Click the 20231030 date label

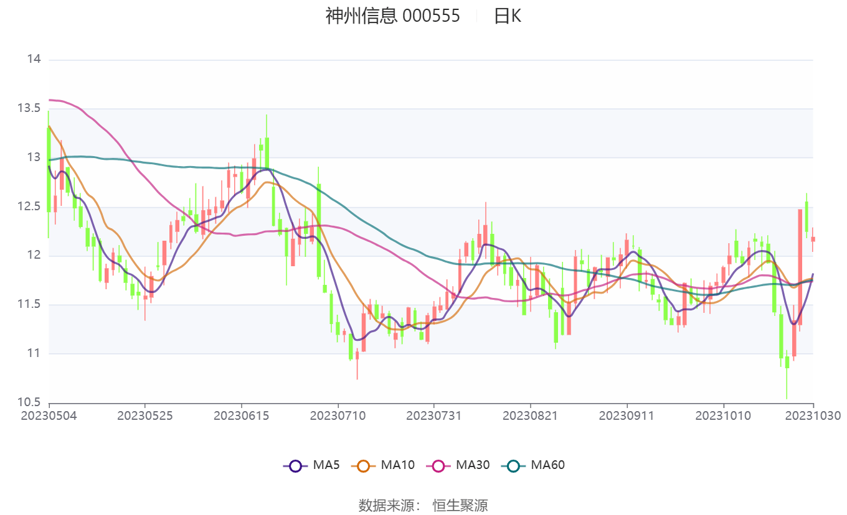[813, 415]
